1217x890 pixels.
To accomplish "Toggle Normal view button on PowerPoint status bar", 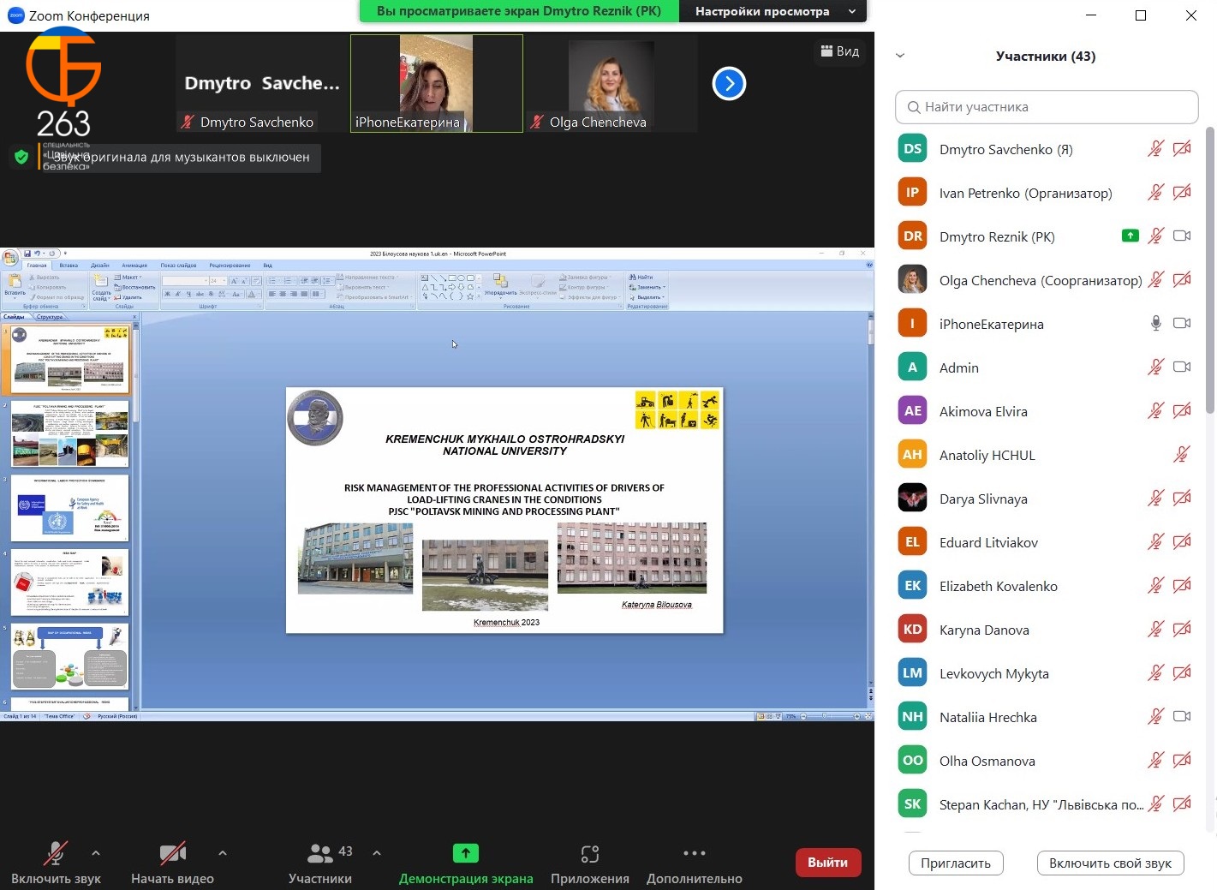I will (x=760, y=716).
